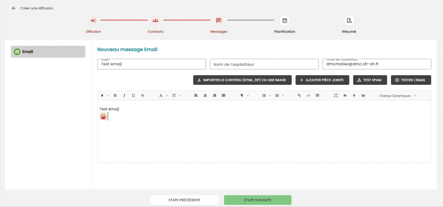Click the Etape précédente button
Image resolution: width=443 pixels, height=207 pixels.
[x=184, y=200]
